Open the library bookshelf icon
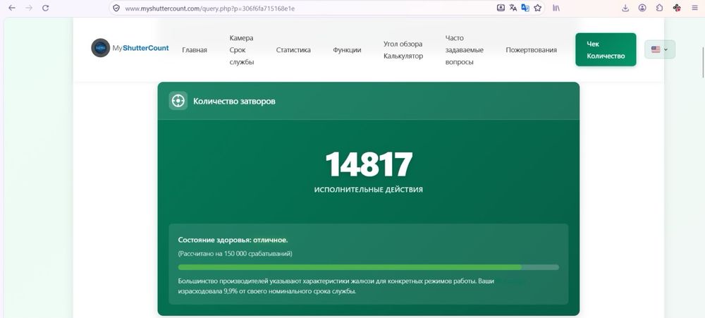Image resolution: width=705 pixels, height=318 pixels. [556, 8]
